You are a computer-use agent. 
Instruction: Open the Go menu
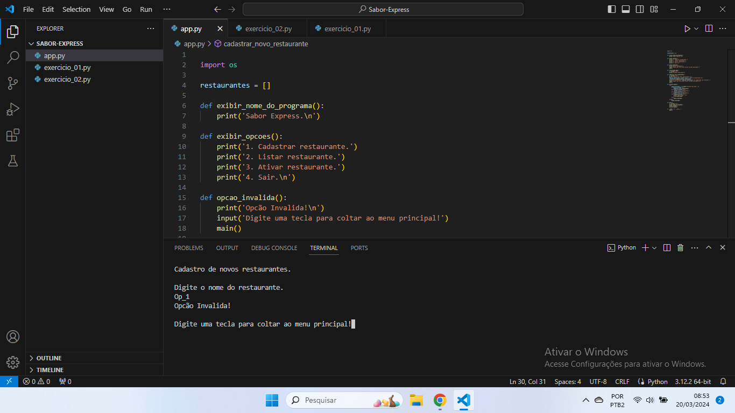click(x=127, y=9)
